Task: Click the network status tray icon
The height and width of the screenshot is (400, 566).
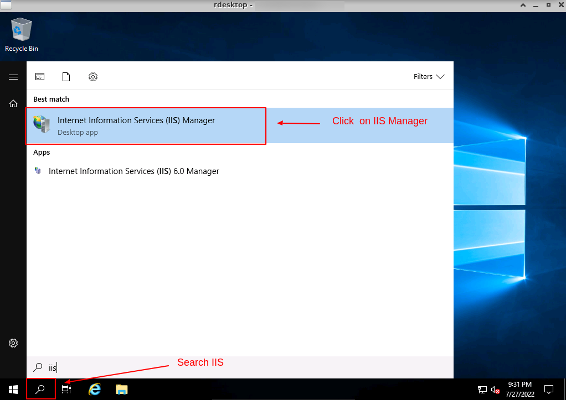Action: tap(482, 390)
